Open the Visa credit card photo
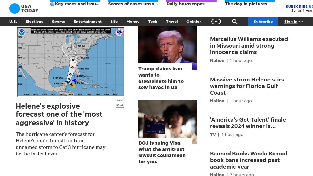This screenshot has height=176, width=313. click(168, 119)
